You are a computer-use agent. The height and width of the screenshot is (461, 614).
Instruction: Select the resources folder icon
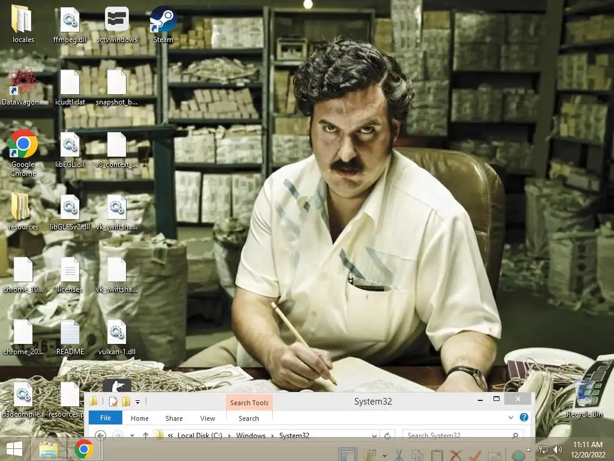point(23,212)
